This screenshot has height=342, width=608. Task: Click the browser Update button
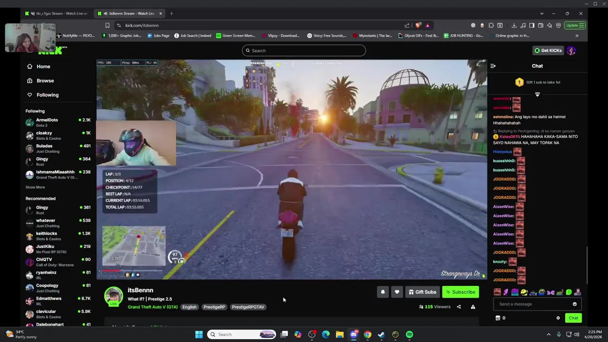click(575, 25)
